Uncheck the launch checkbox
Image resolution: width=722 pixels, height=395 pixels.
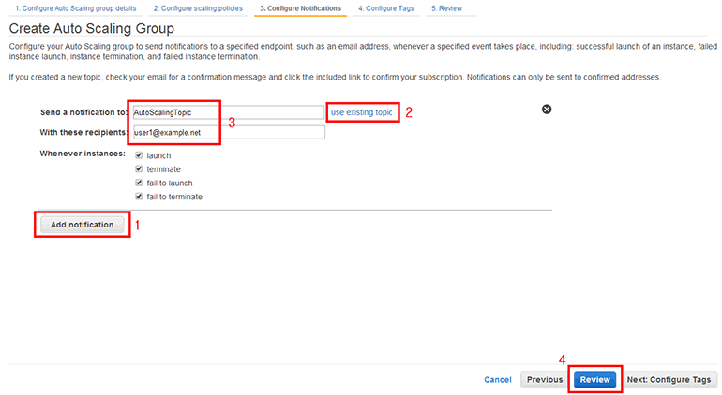coord(140,155)
